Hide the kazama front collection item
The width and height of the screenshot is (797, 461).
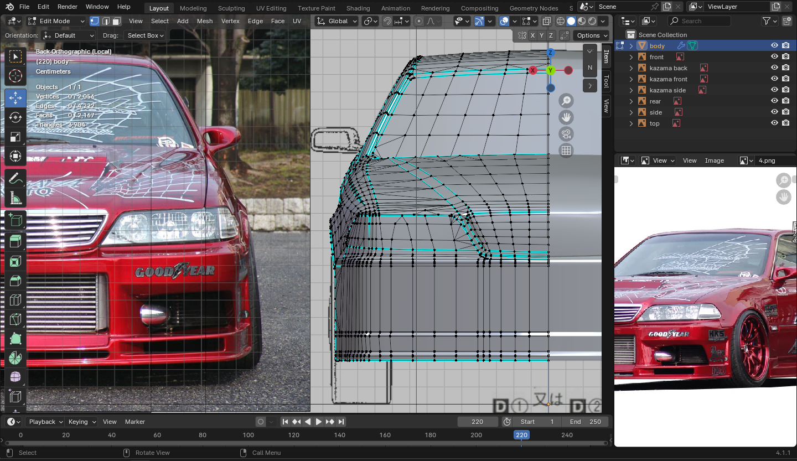pyautogui.click(x=774, y=79)
